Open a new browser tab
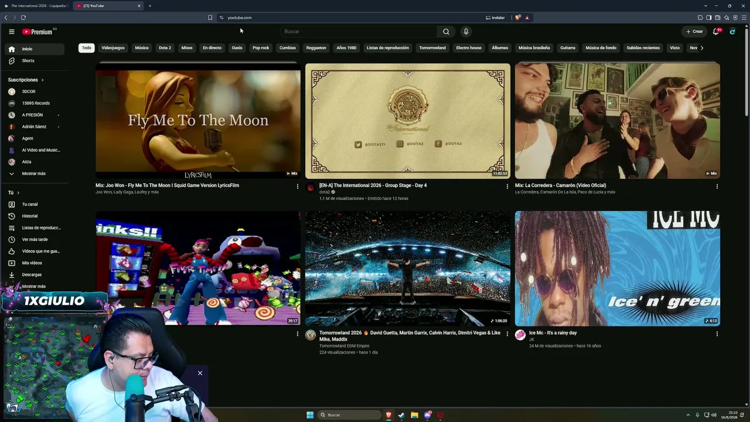The height and width of the screenshot is (422, 750). click(x=150, y=6)
